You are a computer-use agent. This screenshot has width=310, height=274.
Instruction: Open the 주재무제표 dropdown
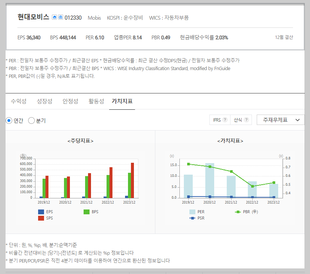(280, 120)
